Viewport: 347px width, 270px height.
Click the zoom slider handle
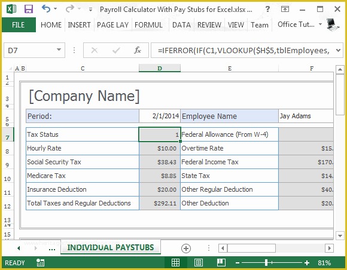[266, 262]
